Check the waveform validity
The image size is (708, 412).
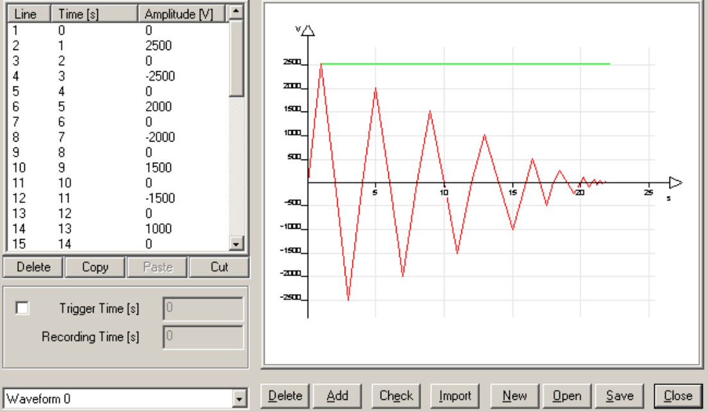coord(396,396)
